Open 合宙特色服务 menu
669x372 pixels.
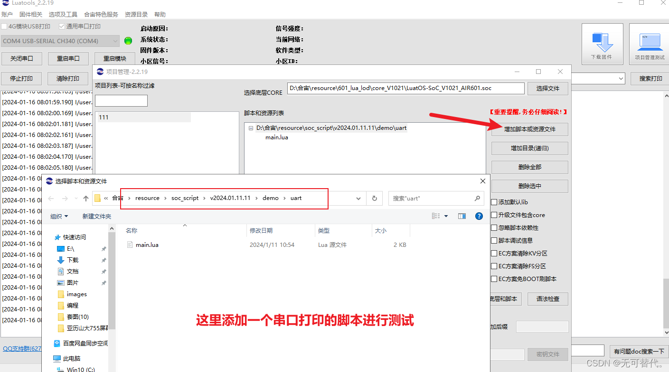101,15
